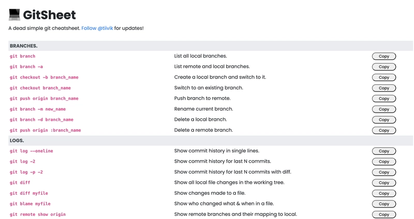The height and width of the screenshot is (219, 414).
Task: Click the GitSheet title heading
Action: click(x=49, y=15)
